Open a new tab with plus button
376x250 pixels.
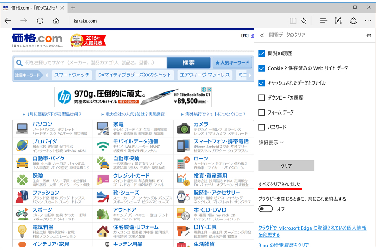coord(73,8)
